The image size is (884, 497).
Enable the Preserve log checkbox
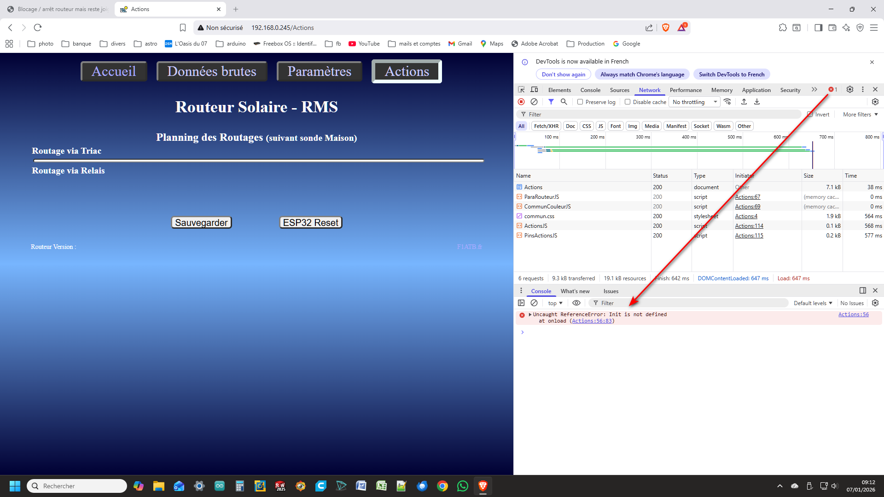point(580,102)
